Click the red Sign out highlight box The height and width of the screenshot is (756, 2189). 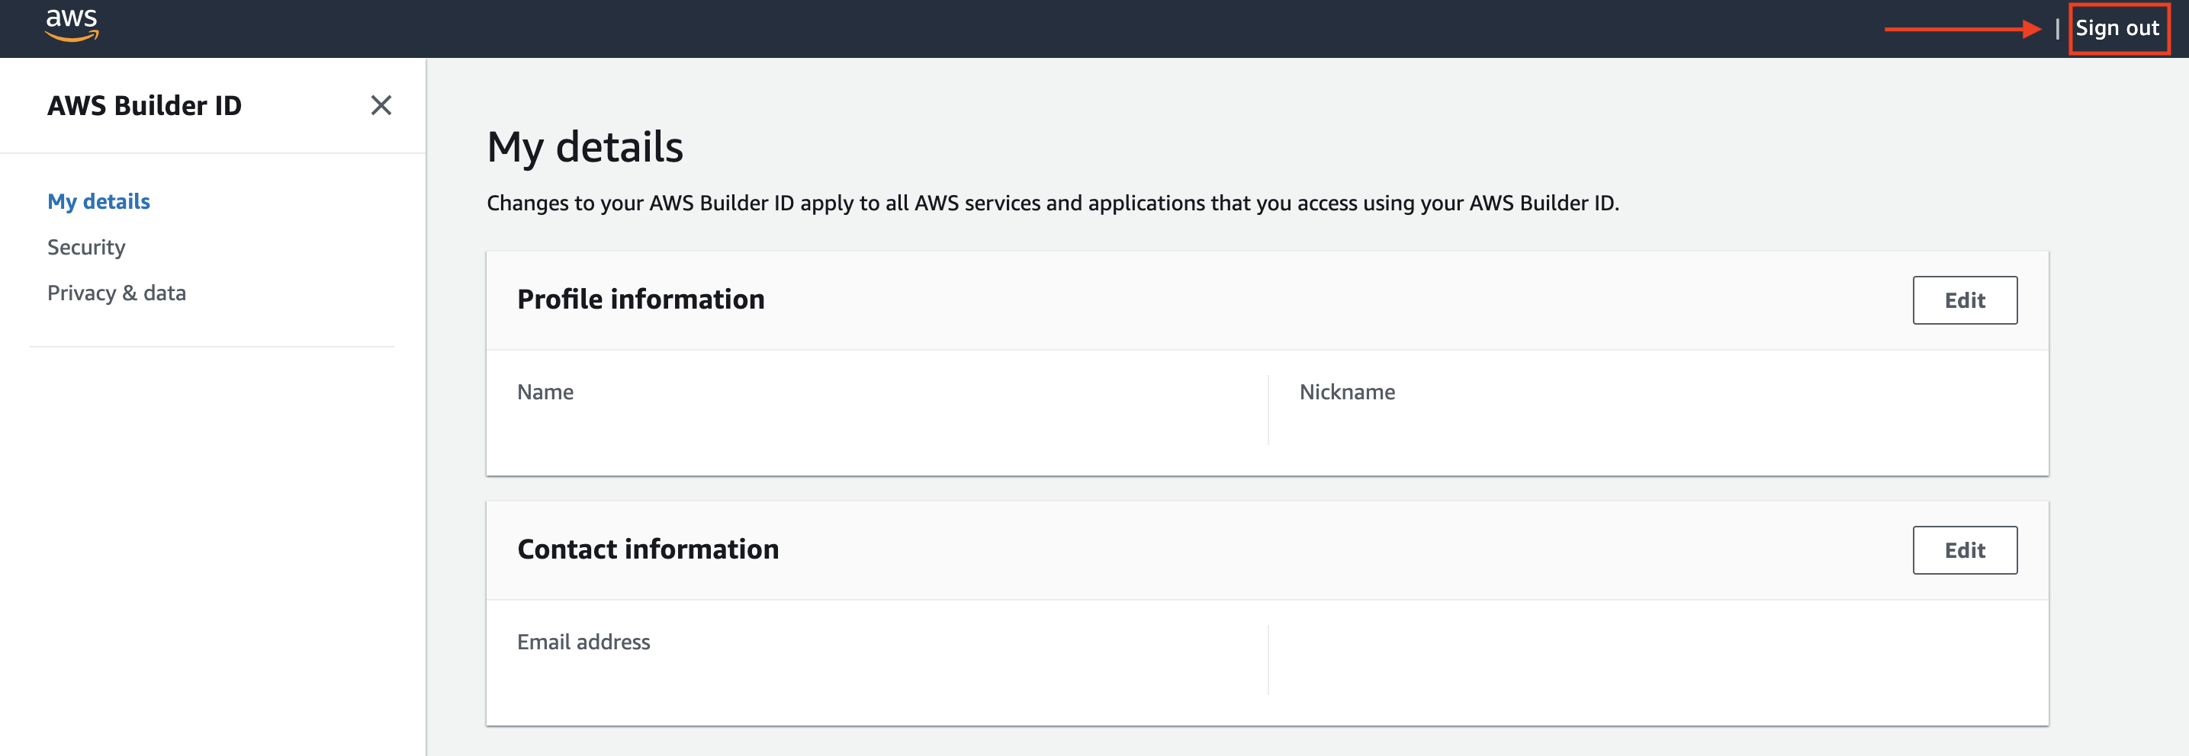[x=2119, y=28]
